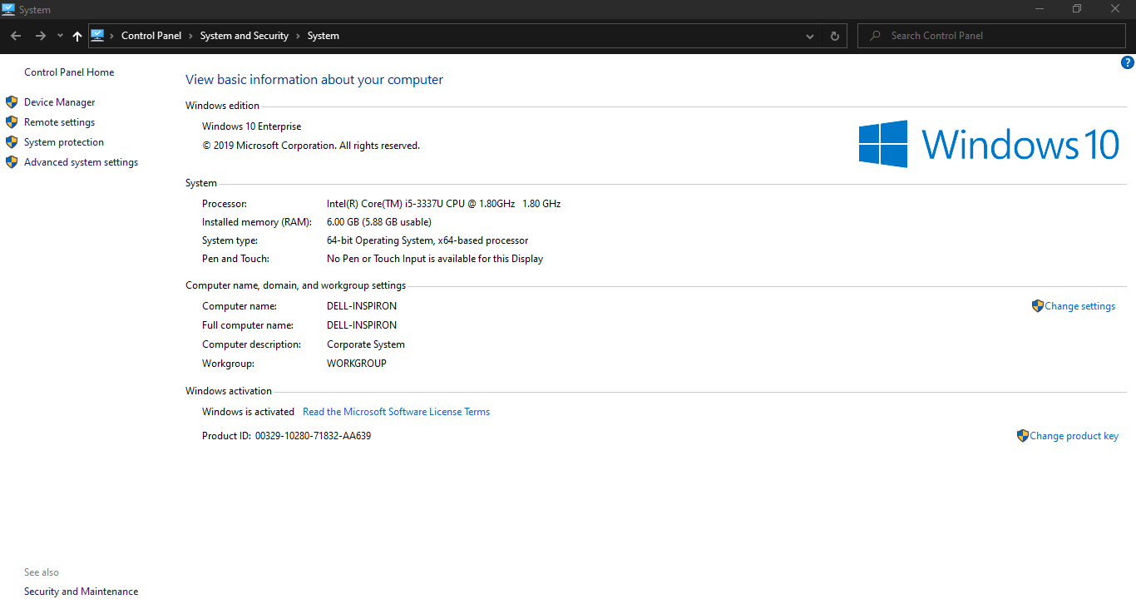The height and width of the screenshot is (614, 1136).
Task: Expand the chevron after System and Security
Action: (x=298, y=36)
